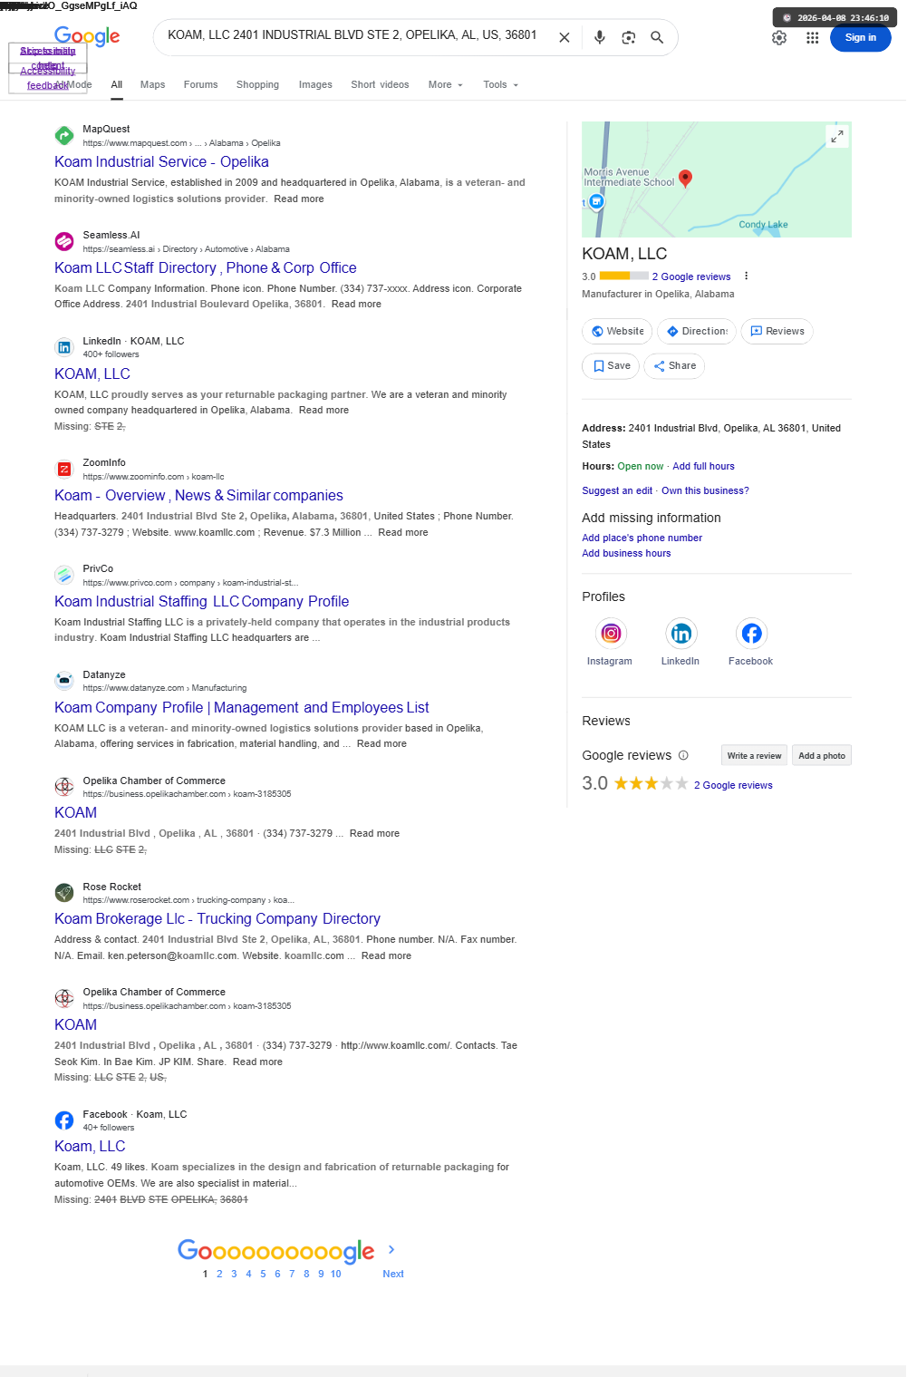The width and height of the screenshot is (917, 1377).
Task: Open the Tools dropdown
Action: [x=500, y=84]
